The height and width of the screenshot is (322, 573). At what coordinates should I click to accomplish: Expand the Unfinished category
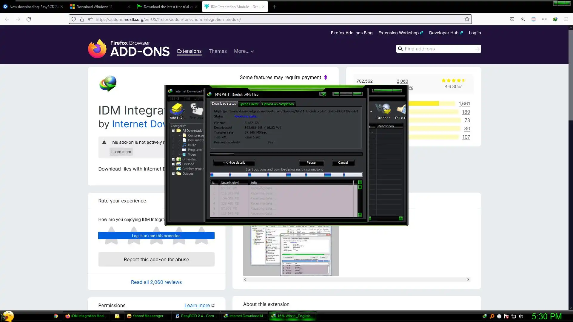pos(173,159)
